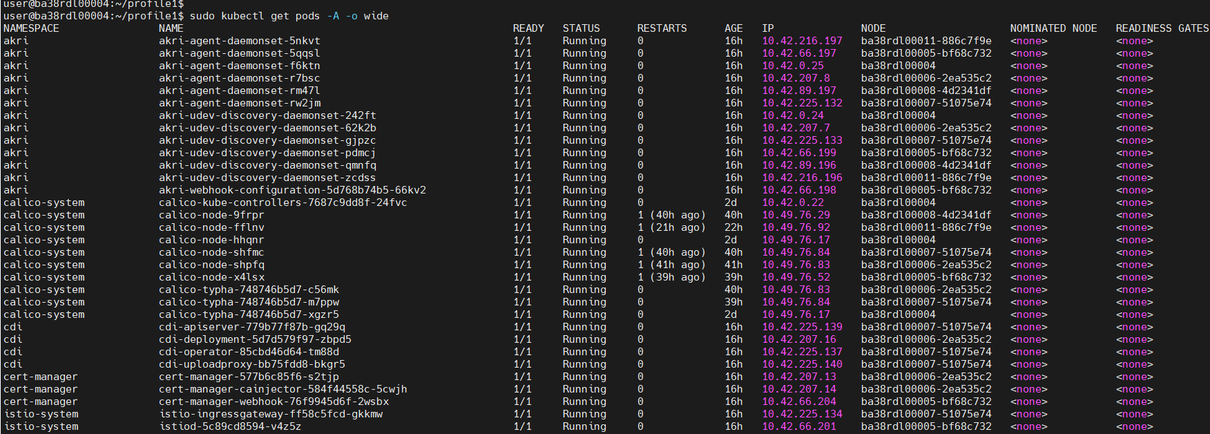The width and height of the screenshot is (1210, 434).
Task: Click the RESTARTS column header
Action: 662,28
